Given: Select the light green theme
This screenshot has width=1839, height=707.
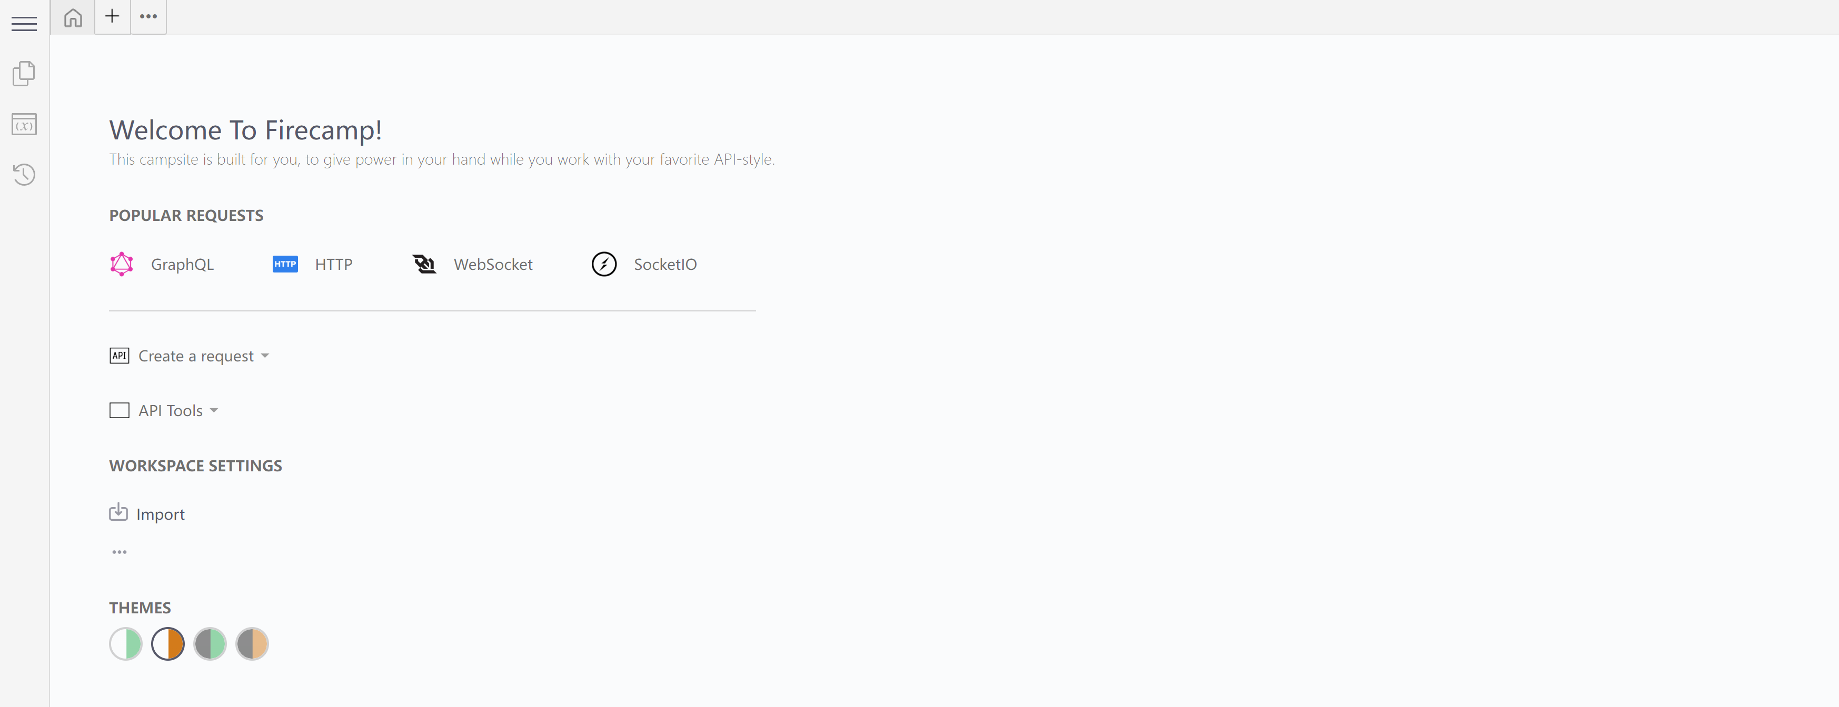Looking at the screenshot, I should pyautogui.click(x=126, y=643).
